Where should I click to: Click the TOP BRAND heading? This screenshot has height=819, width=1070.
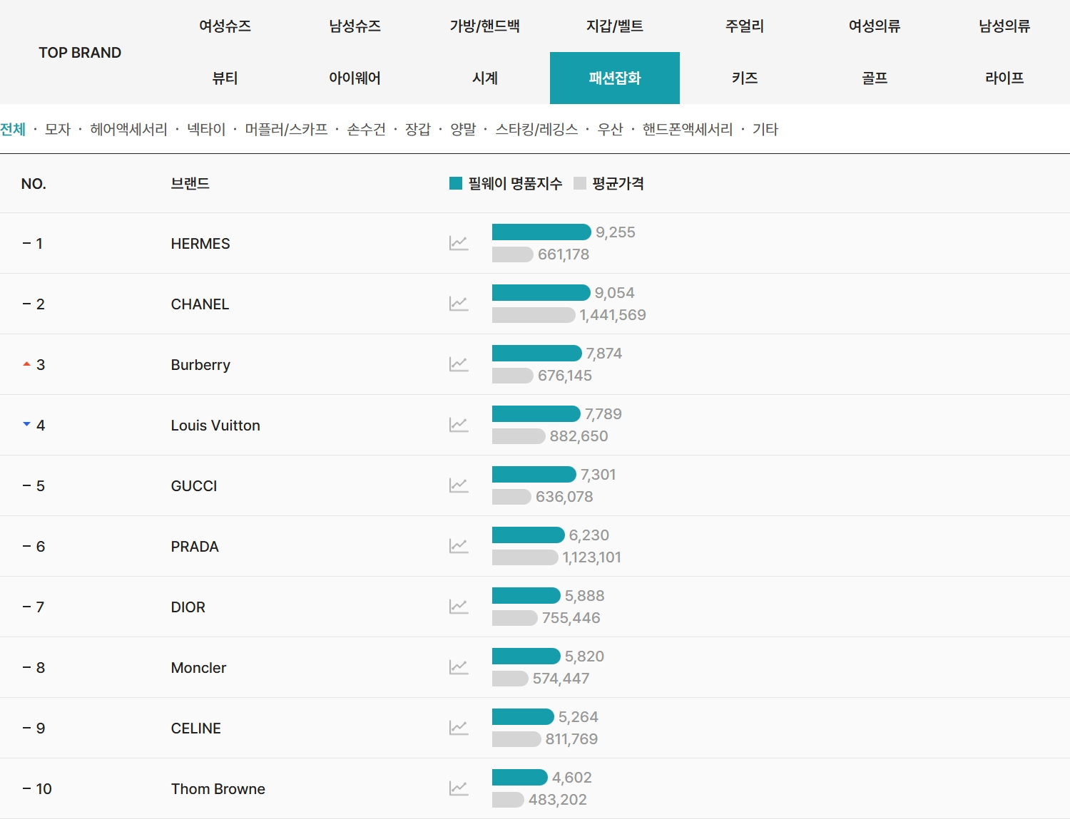[x=80, y=53]
